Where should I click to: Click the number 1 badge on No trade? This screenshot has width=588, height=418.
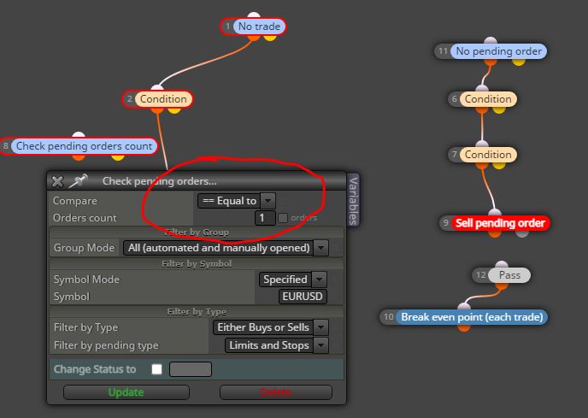click(227, 26)
